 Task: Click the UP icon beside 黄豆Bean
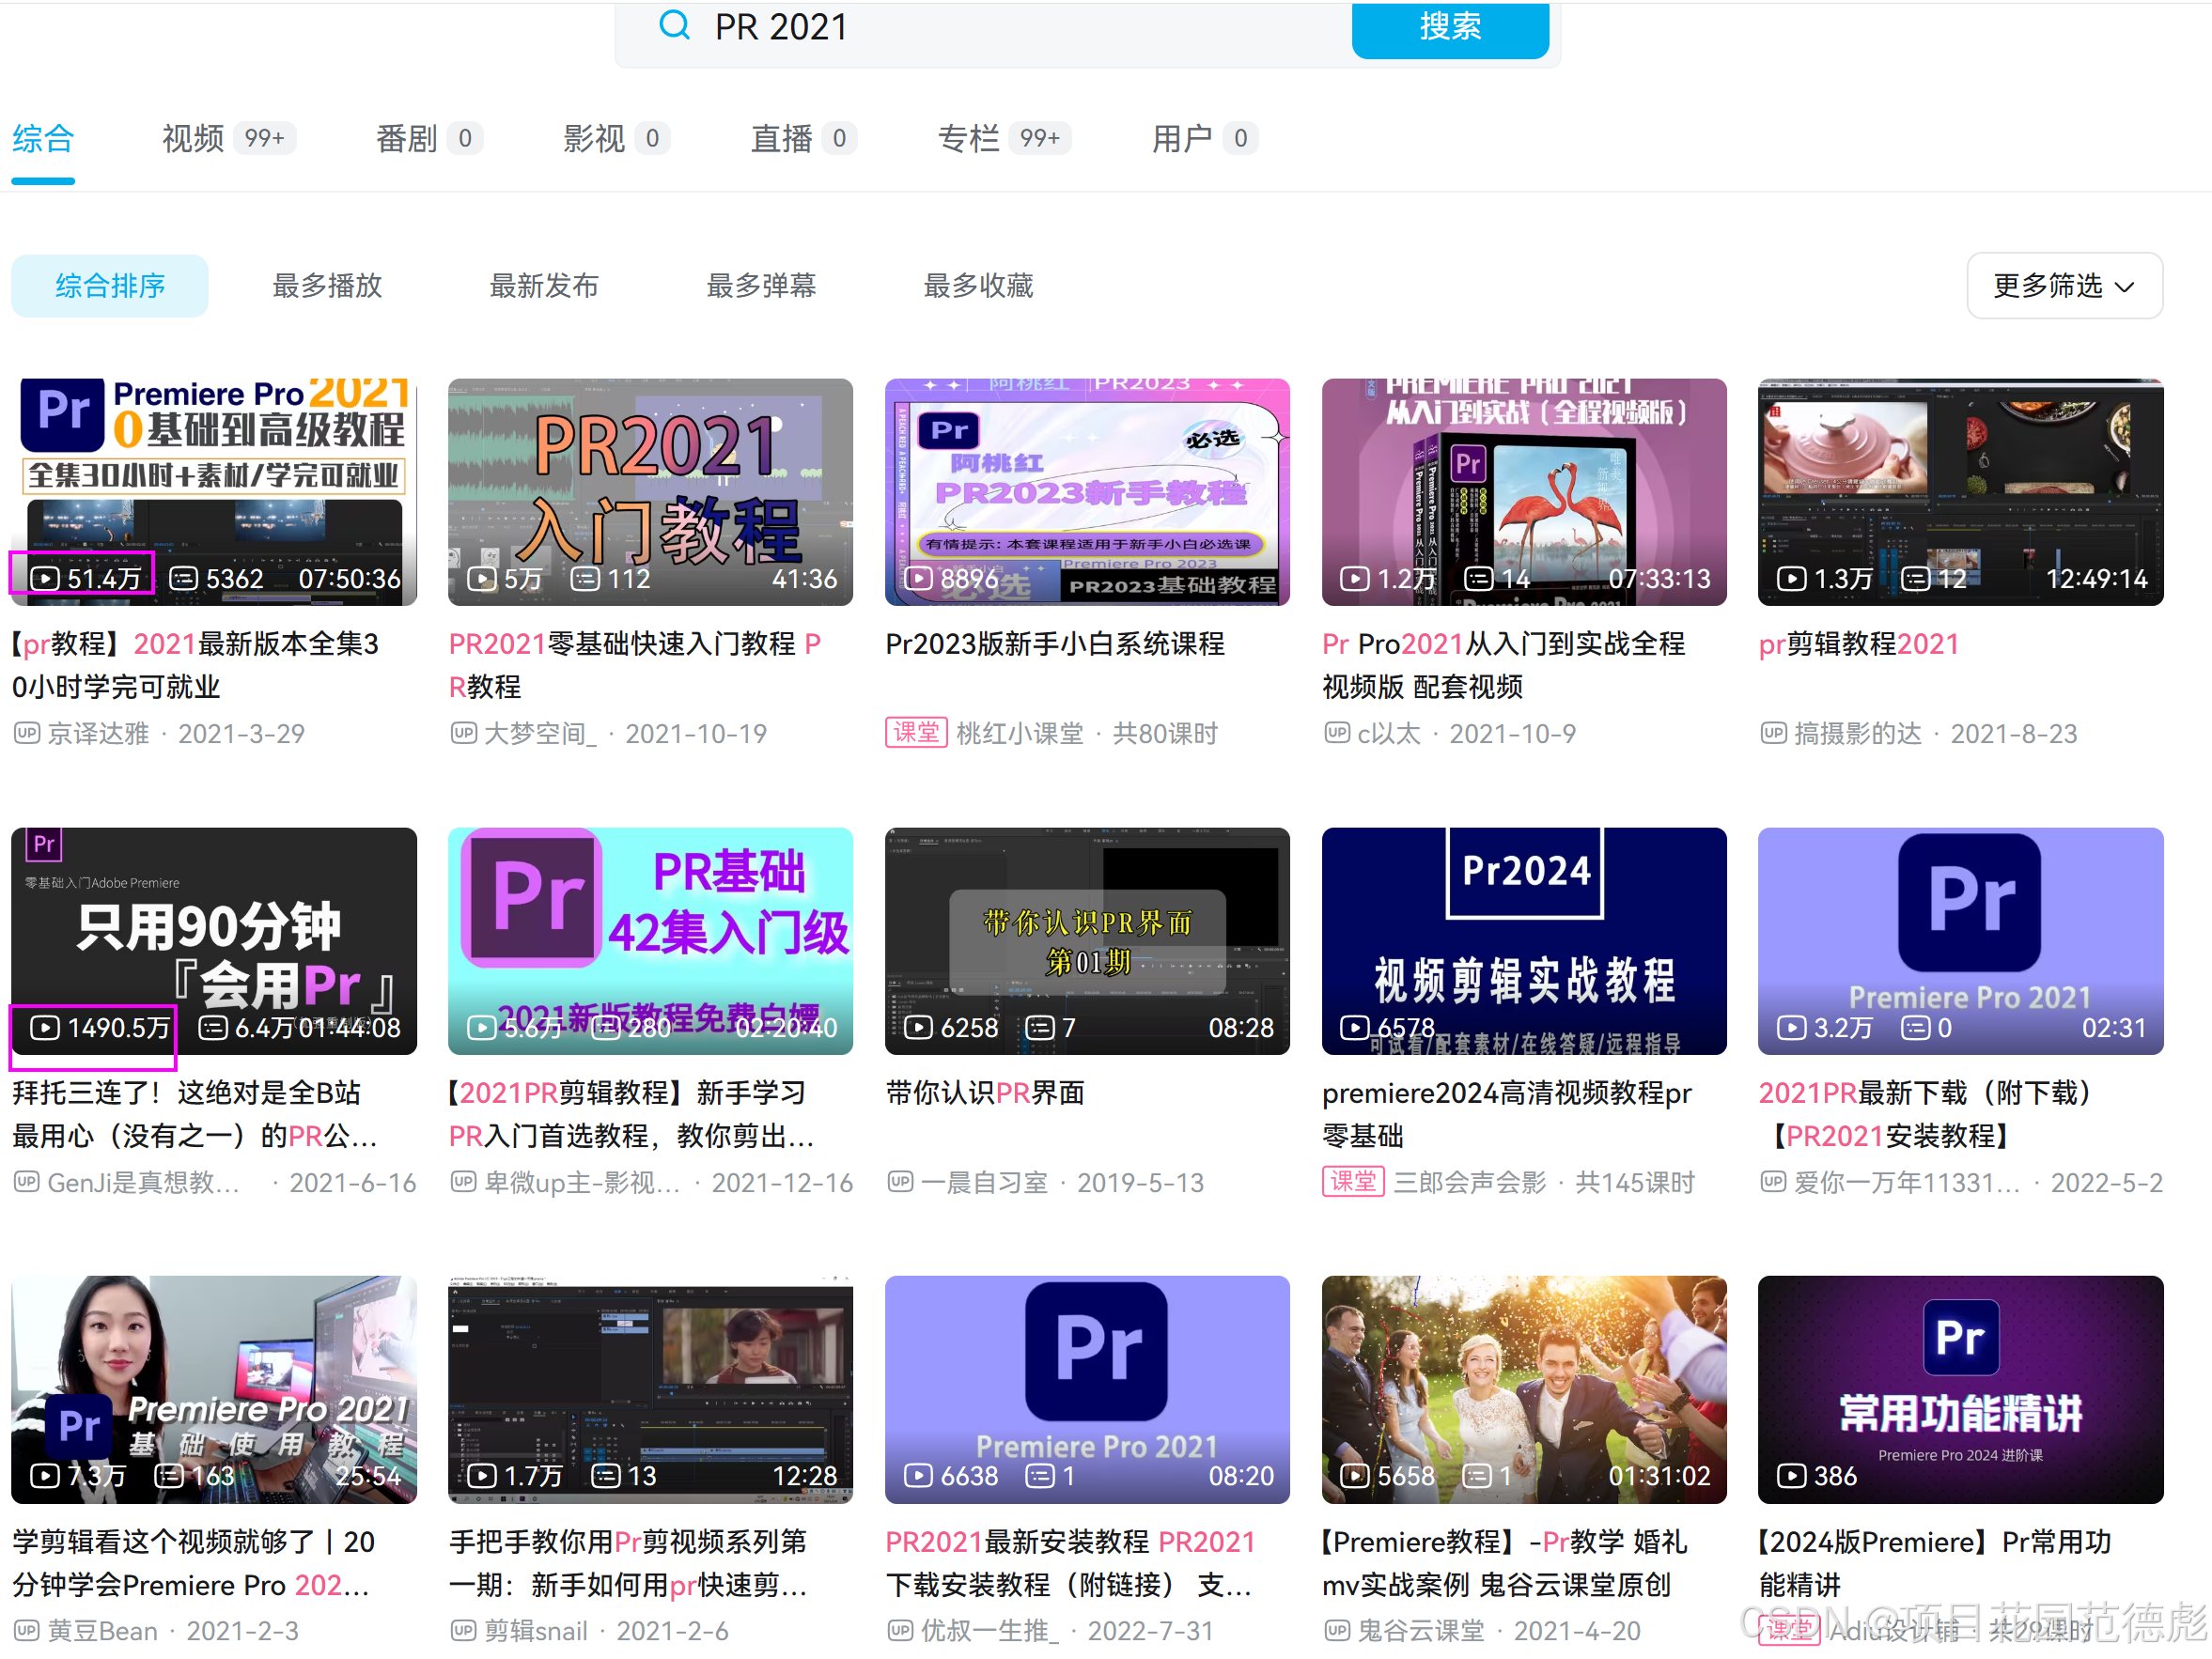26,1630
